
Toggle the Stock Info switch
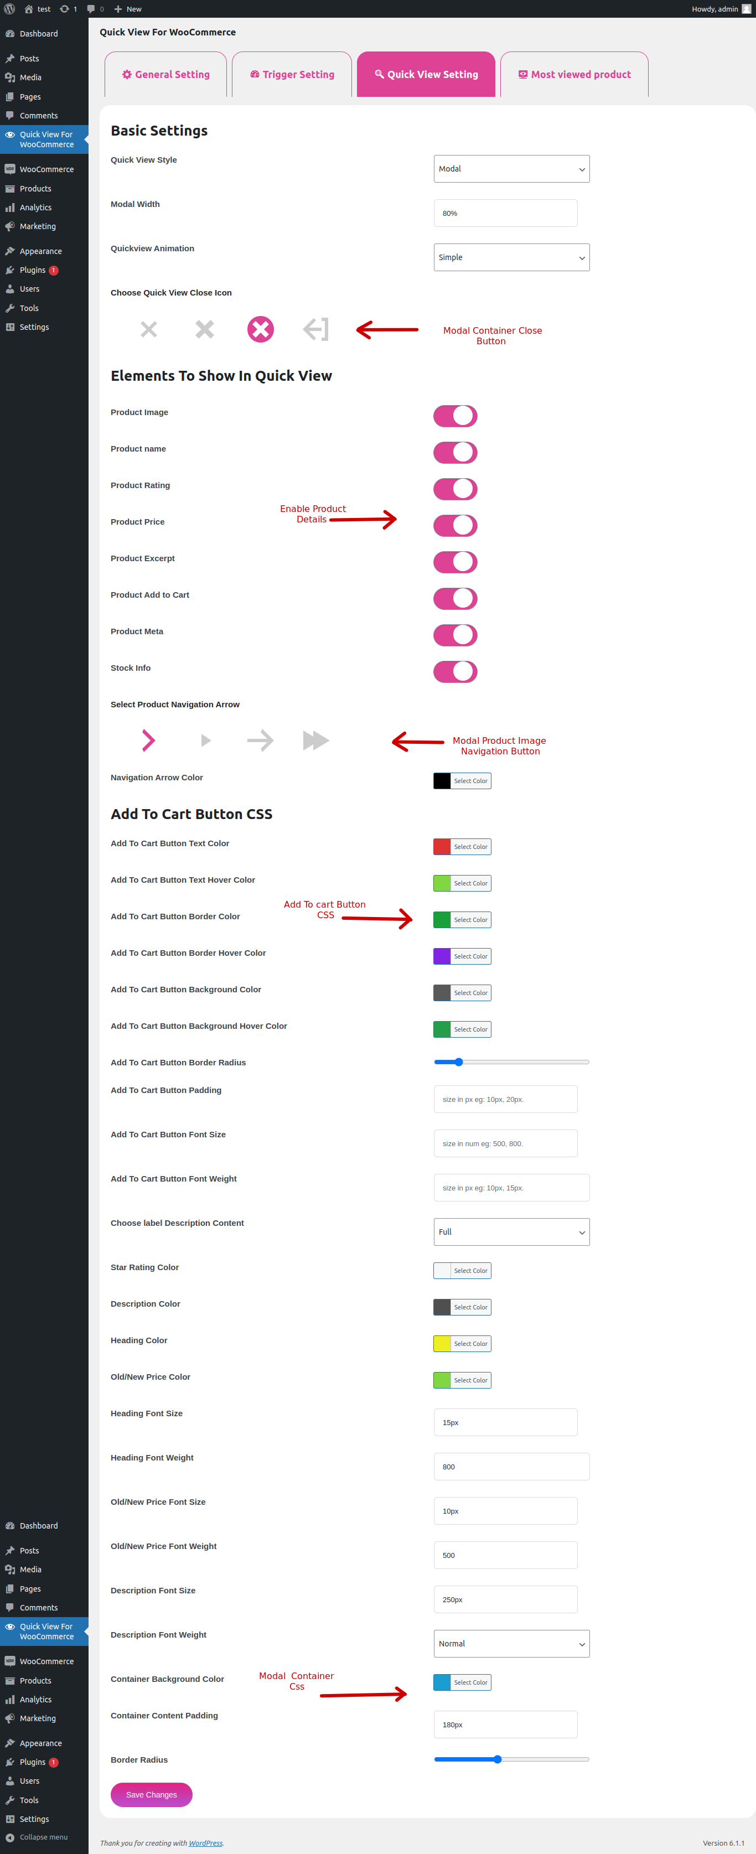coord(455,671)
